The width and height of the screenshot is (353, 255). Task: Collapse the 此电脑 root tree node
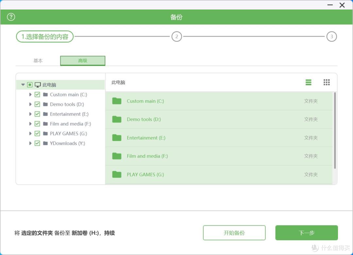[x=23, y=85]
